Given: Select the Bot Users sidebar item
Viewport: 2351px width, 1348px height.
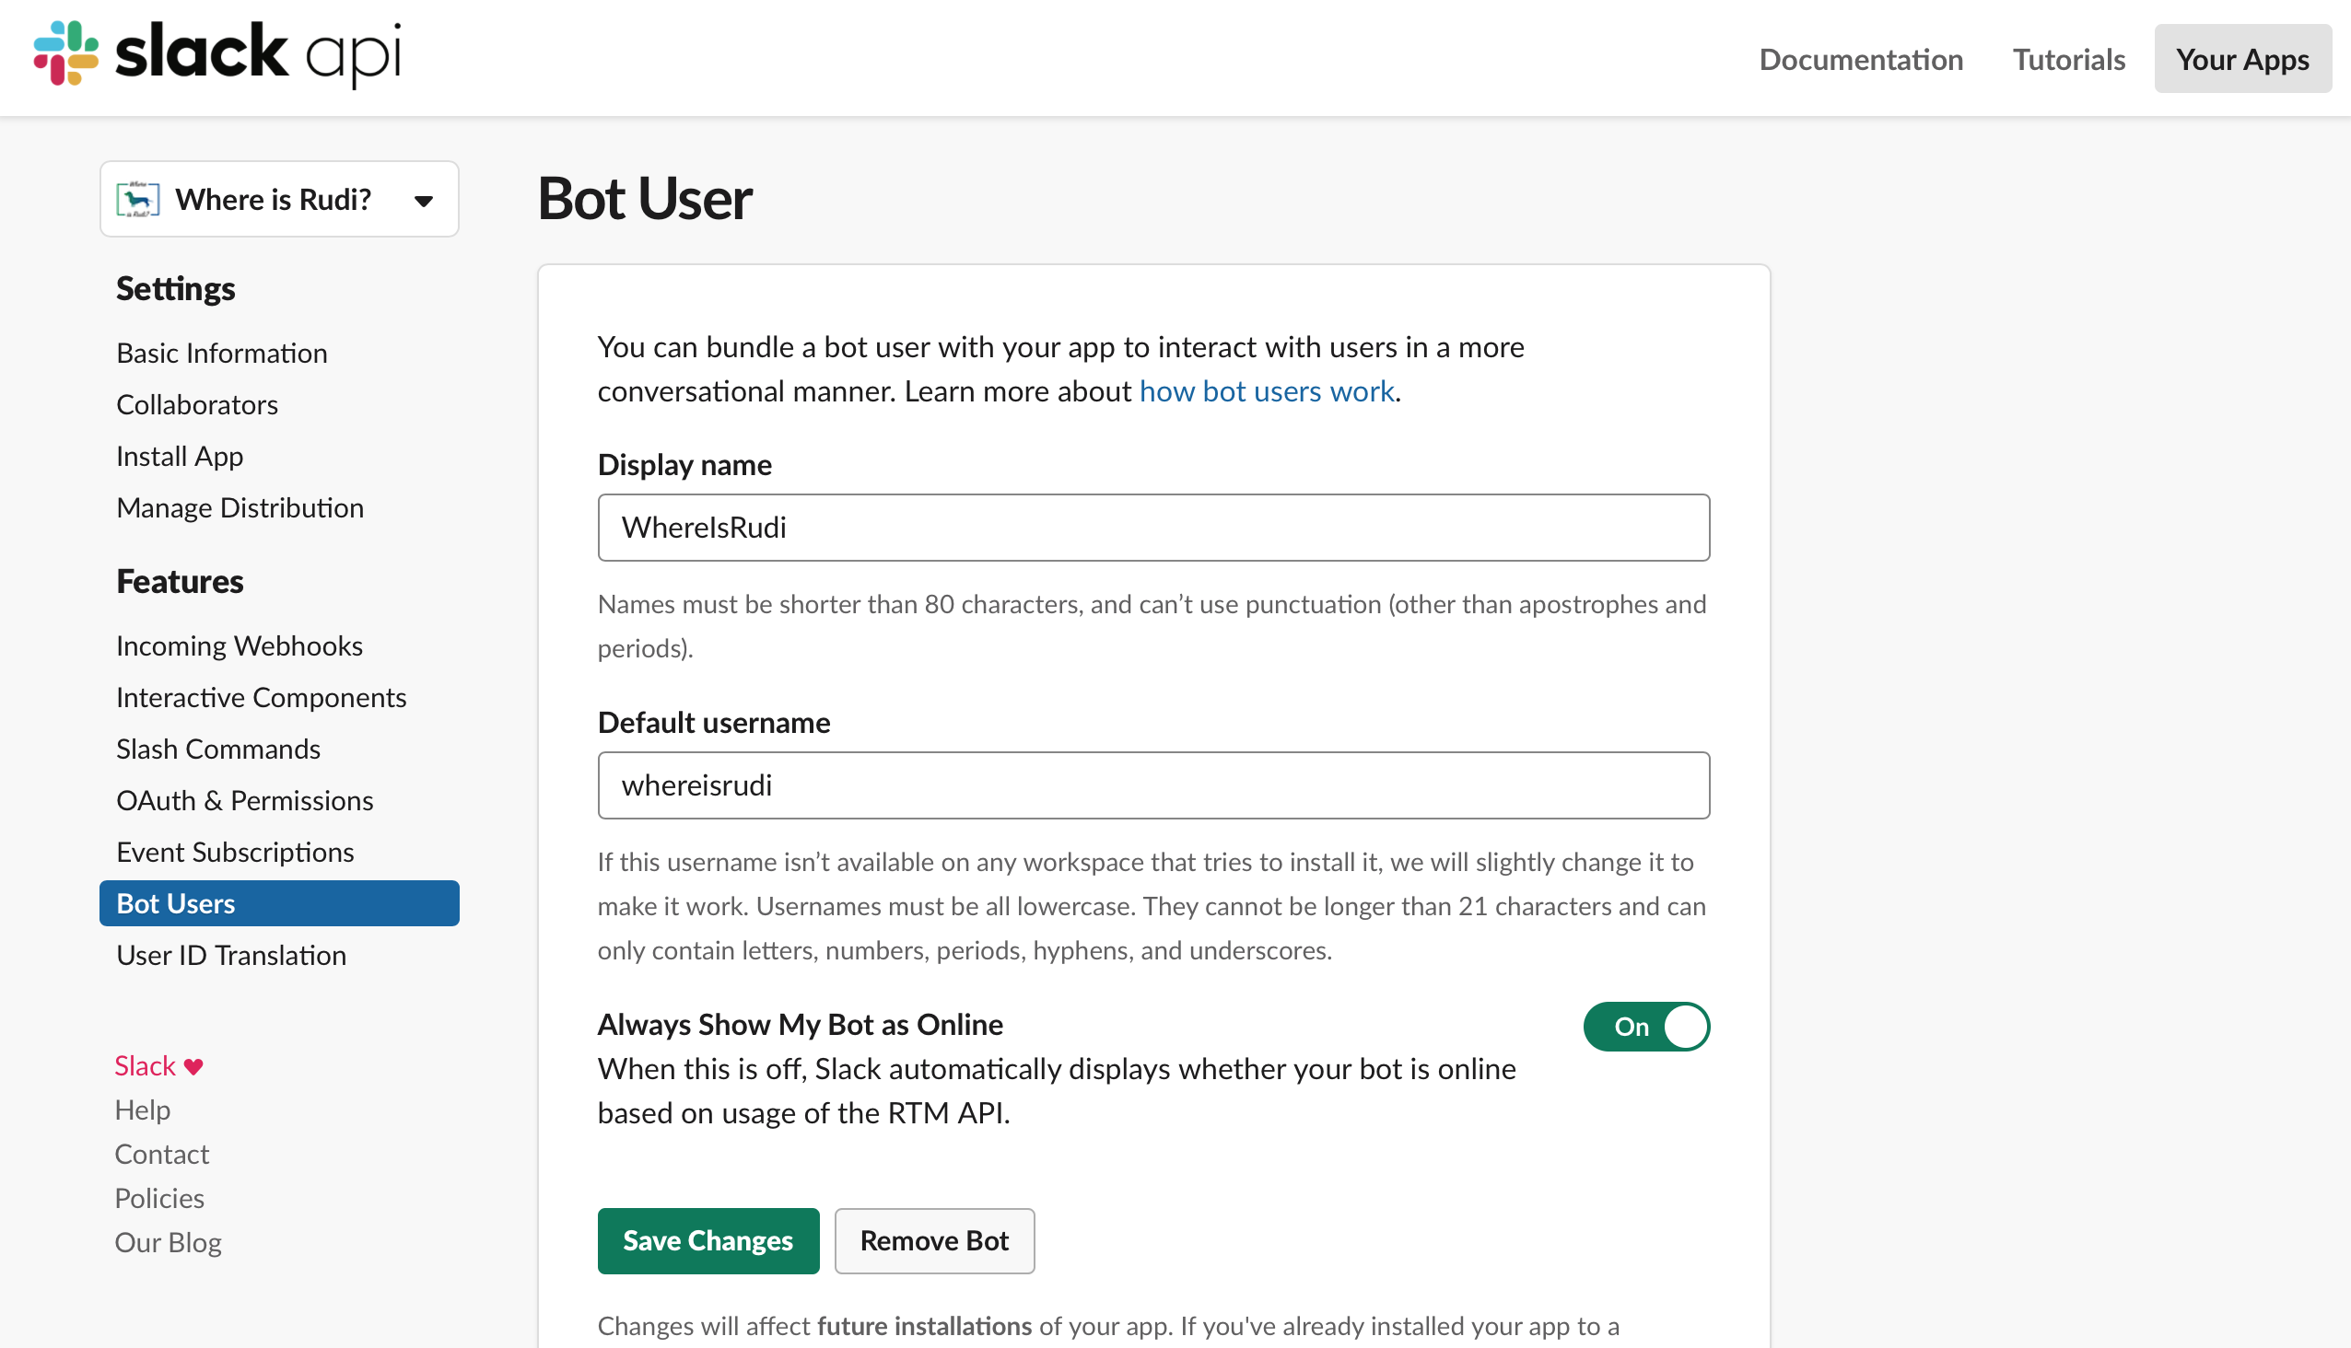Looking at the screenshot, I should tap(278, 902).
